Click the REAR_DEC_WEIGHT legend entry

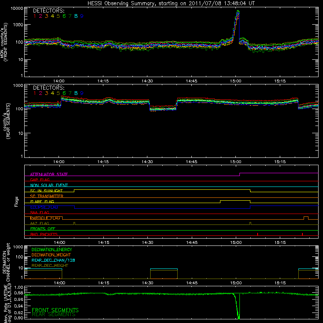click(50, 266)
